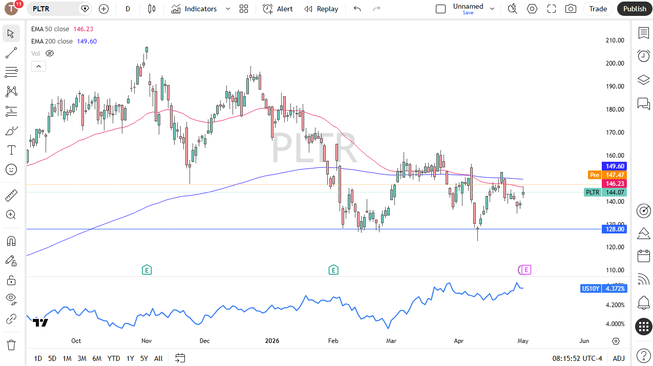Open the Fibonacci retracement tools
653x366 pixels.
pos(11,72)
